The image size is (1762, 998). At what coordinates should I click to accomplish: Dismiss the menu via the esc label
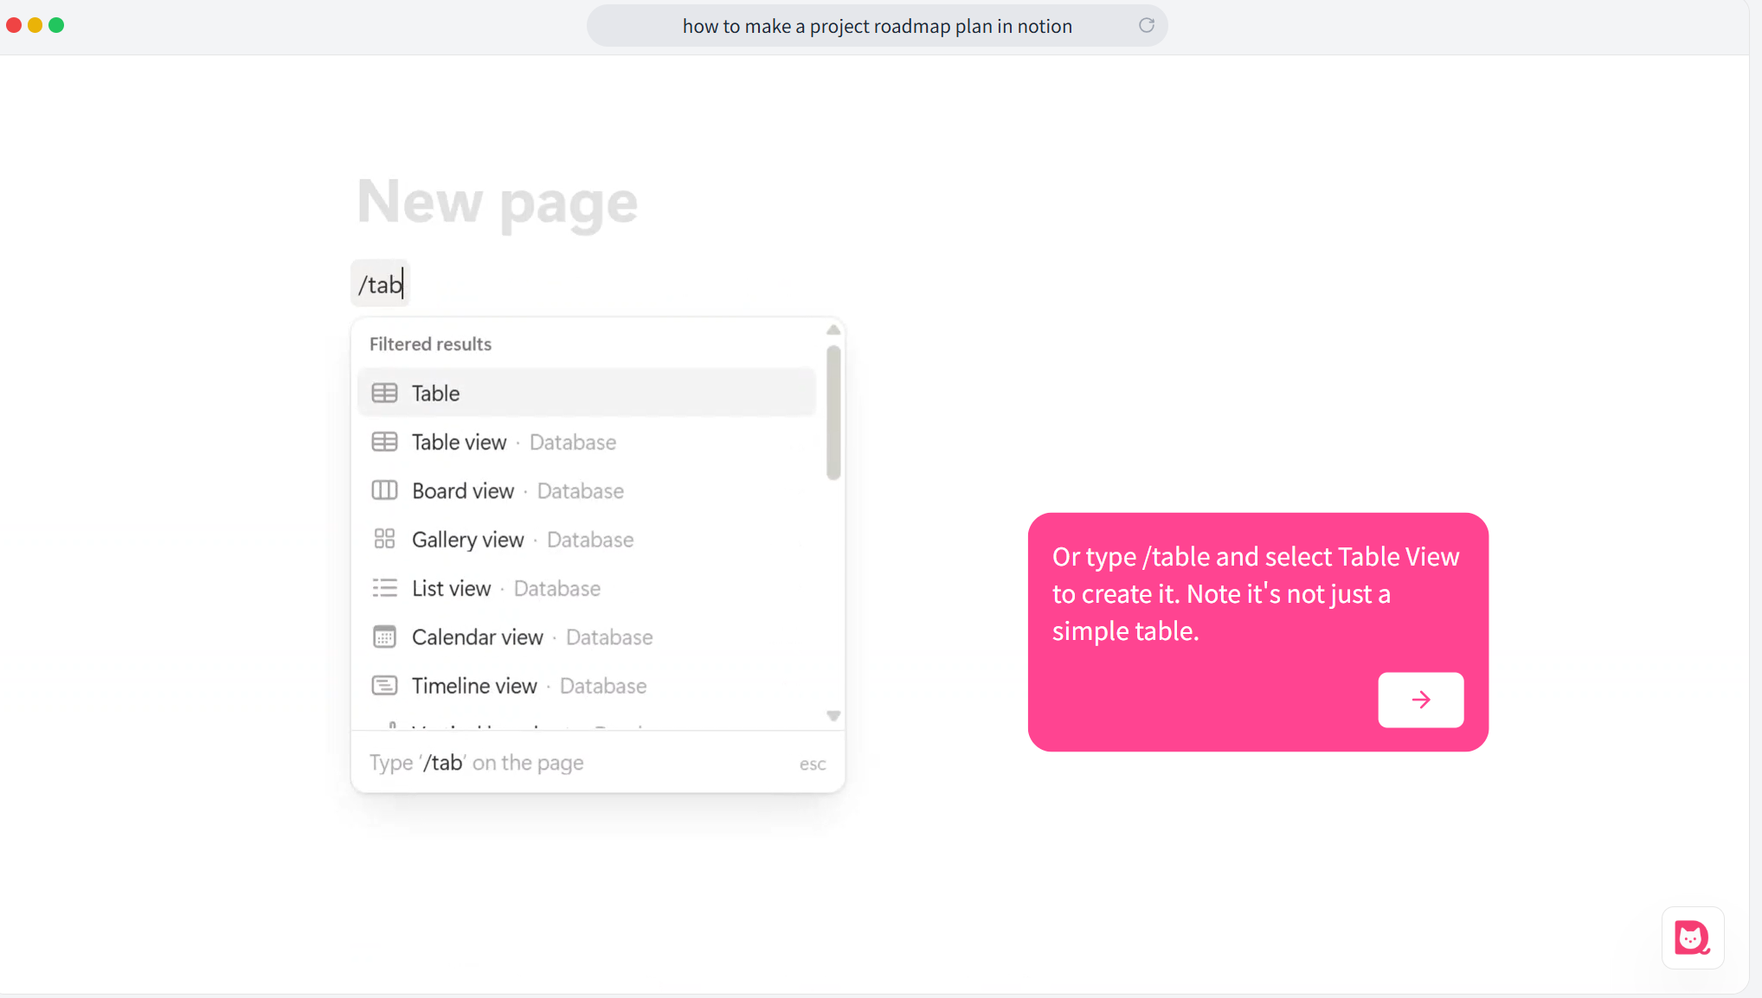coord(812,764)
